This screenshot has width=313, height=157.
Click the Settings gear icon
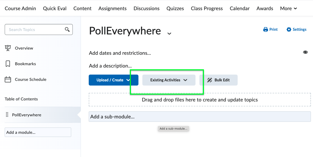(289, 29)
